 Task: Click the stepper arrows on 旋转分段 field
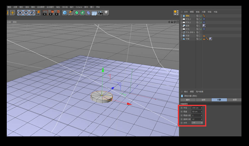pos(202,119)
